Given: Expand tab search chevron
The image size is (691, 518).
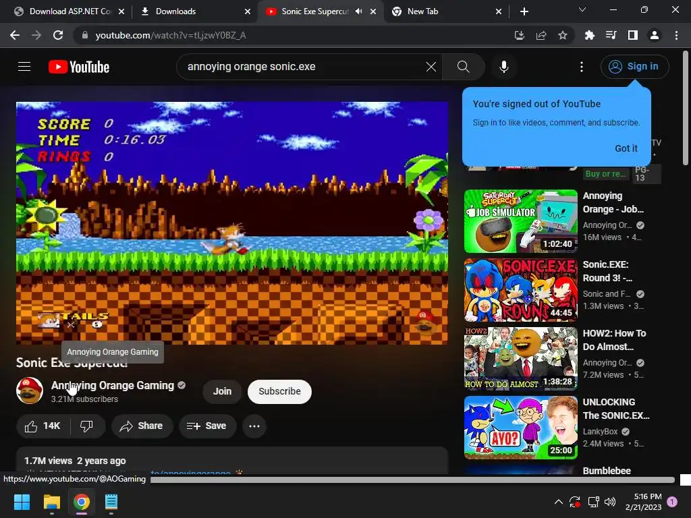Looking at the screenshot, I should click(x=582, y=9).
